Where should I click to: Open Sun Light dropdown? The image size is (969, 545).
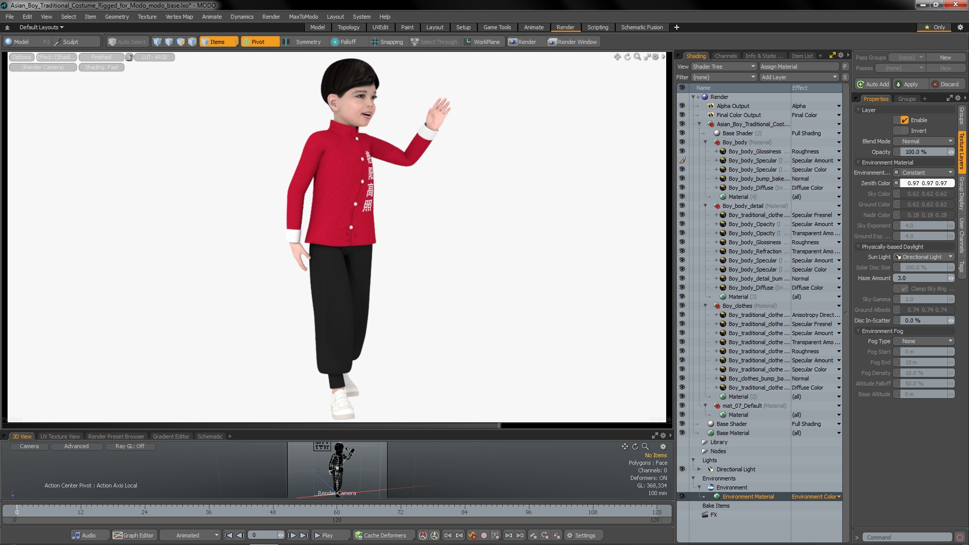pos(924,257)
